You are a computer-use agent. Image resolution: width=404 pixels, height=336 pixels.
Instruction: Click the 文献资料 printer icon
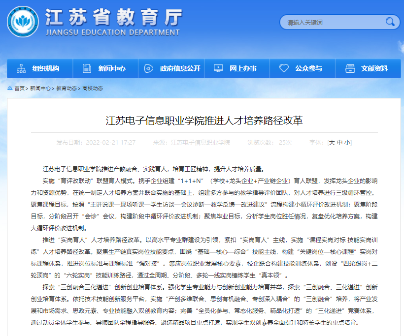click(350, 68)
